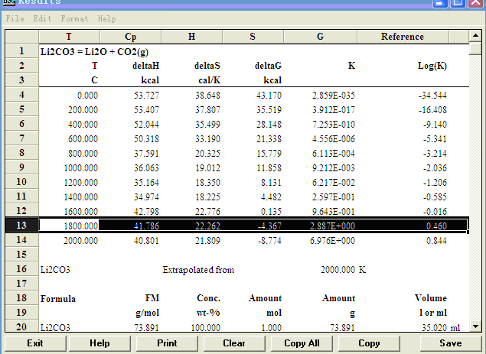The height and width of the screenshot is (354, 486).
Task: Select the Reference column header
Action: (x=403, y=37)
